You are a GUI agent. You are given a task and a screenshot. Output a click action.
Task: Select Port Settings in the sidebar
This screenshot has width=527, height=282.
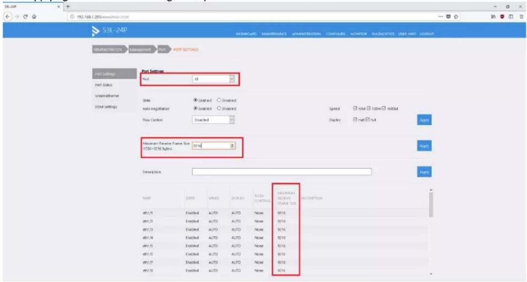pyautogui.click(x=113, y=74)
